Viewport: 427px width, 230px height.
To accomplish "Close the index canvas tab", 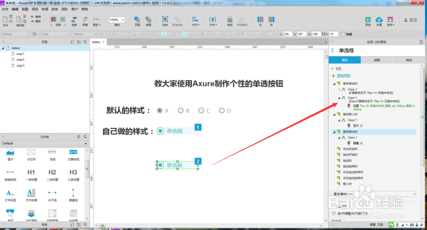I will click(103, 42).
